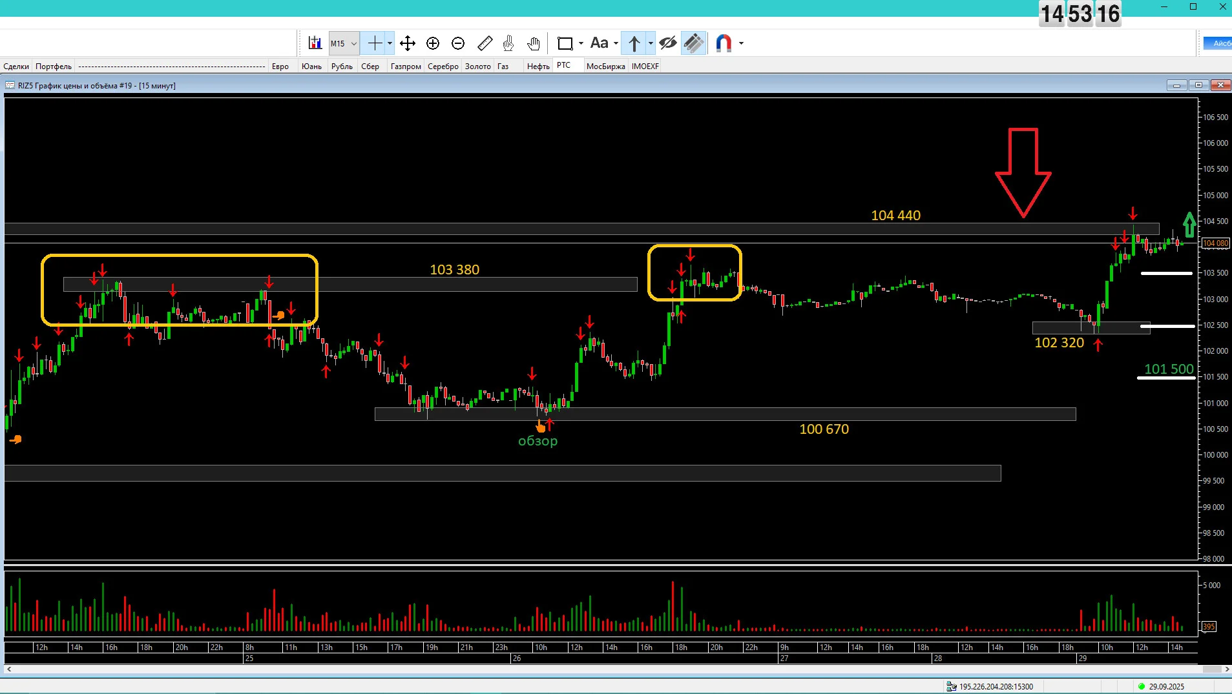Expand the crosshair cursor options arrow
1232x694 pixels.
pos(390,43)
